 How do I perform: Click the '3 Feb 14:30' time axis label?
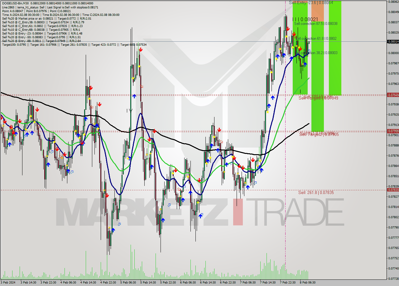(29, 283)
